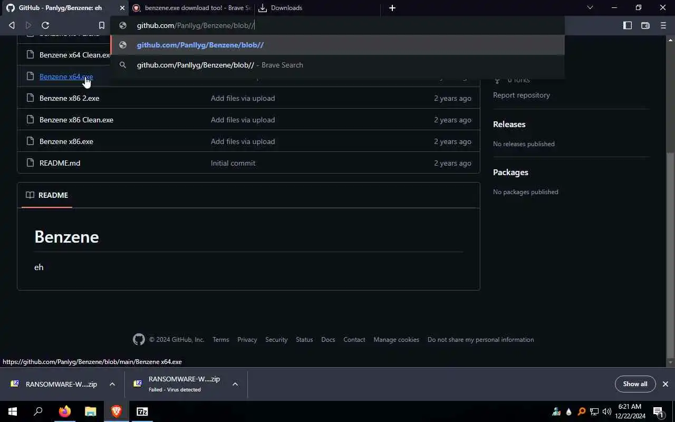Open 7-Zip from the taskbar
Image resolution: width=675 pixels, height=422 pixels.
pyautogui.click(x=142, y=411)
